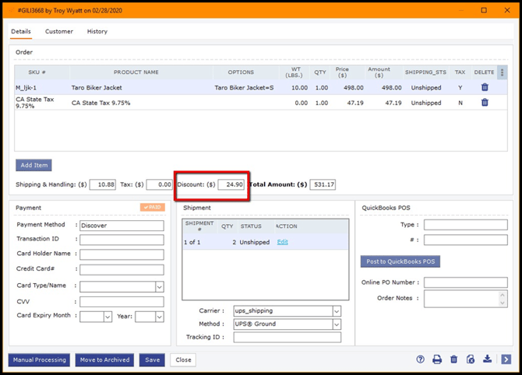Open the order table column options menu

point(503,72)
